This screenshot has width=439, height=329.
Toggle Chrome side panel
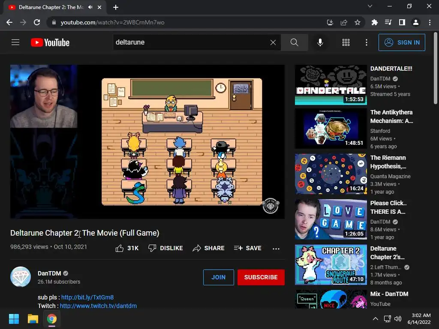point(402,22)
